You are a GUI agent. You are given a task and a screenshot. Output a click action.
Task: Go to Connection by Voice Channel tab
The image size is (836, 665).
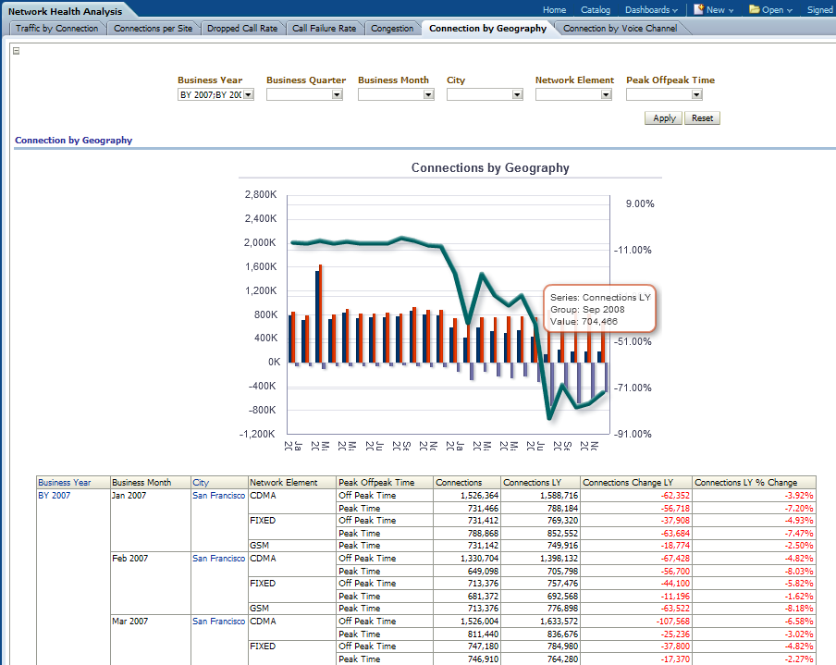tap(620, 29)
